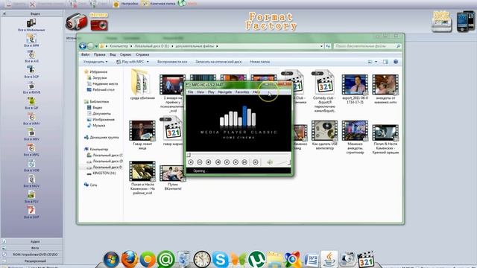This screenshot has width=477, height=268.
Task: Choose the 'Все в MP4' conversion icon
Action: point(31,39)
